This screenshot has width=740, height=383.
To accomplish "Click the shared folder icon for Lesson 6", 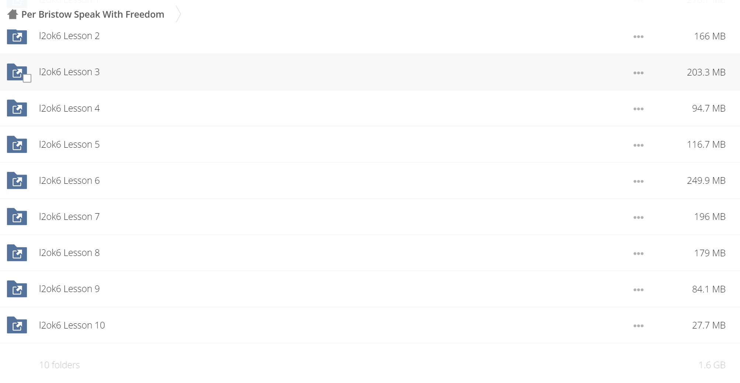I will pos(17,180).
